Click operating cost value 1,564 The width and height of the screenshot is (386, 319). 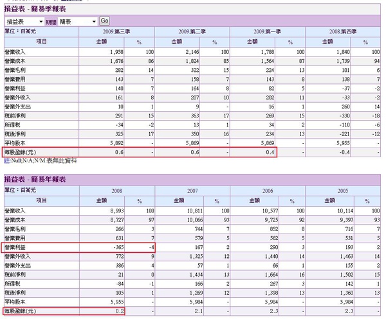(x=268, y=61)
